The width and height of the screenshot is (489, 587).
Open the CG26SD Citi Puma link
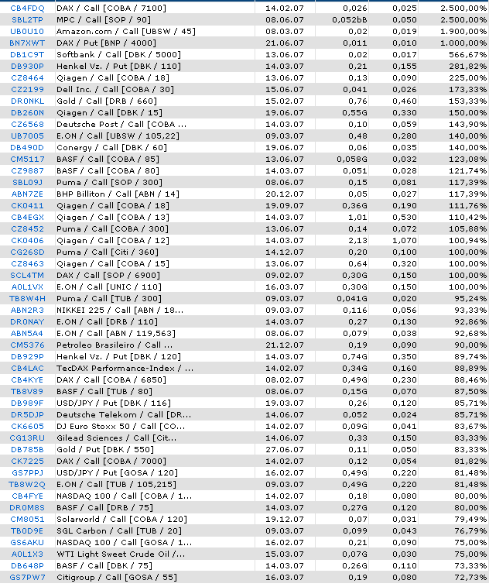(x=27, y=252)
